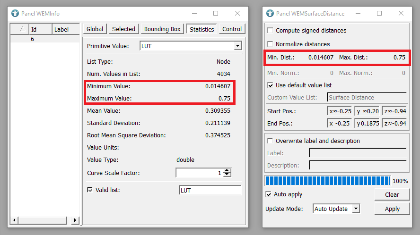
Task: Uncheck Use default value list
Action: 271,85
